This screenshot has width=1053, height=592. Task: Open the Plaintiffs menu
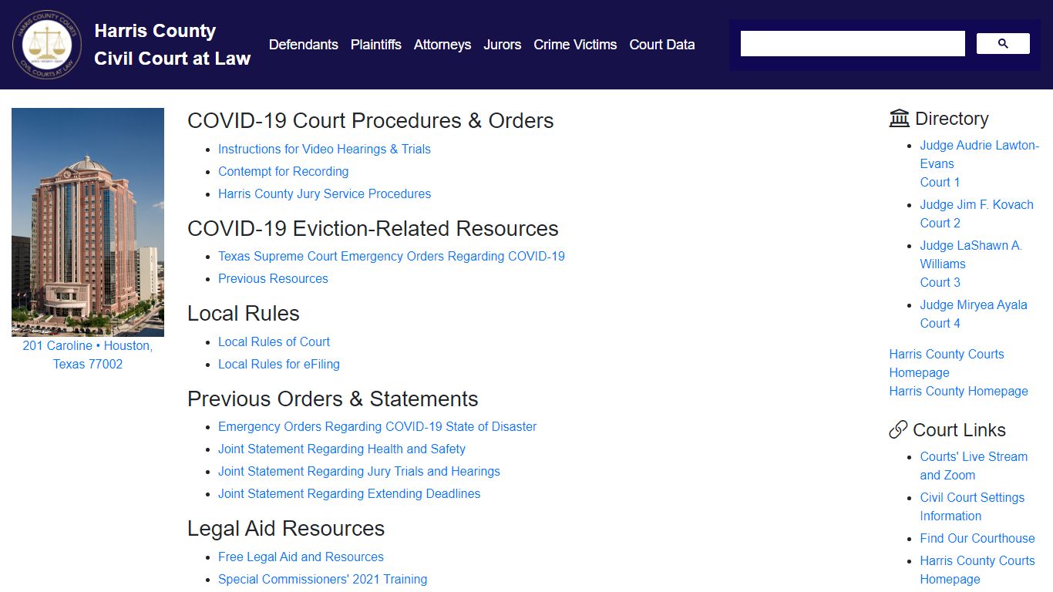(376, 45)
